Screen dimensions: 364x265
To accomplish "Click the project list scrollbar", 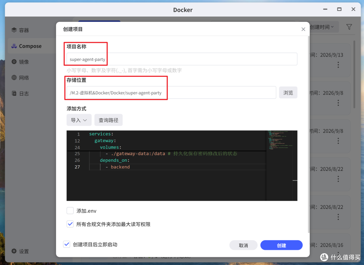I will point(354,74).
